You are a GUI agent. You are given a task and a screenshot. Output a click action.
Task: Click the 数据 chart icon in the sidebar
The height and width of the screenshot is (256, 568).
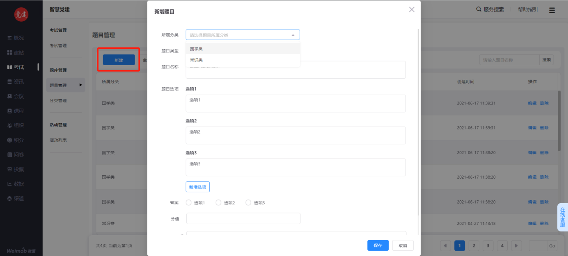click(x=10, y=184)
